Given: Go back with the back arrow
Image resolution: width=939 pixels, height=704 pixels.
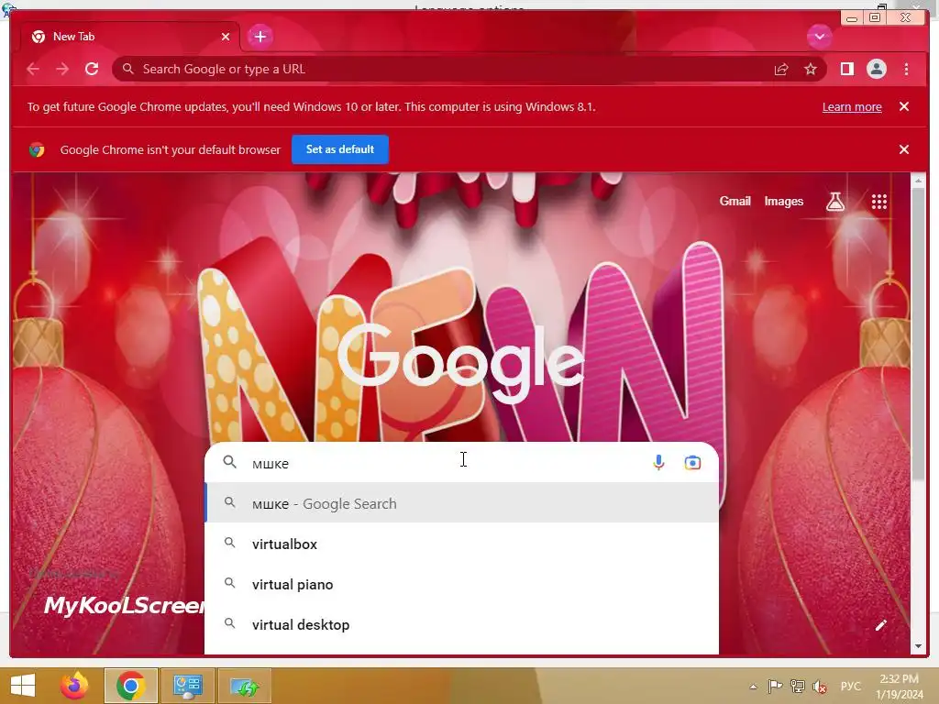Looking at the screenshot, I should pos(33,69).
